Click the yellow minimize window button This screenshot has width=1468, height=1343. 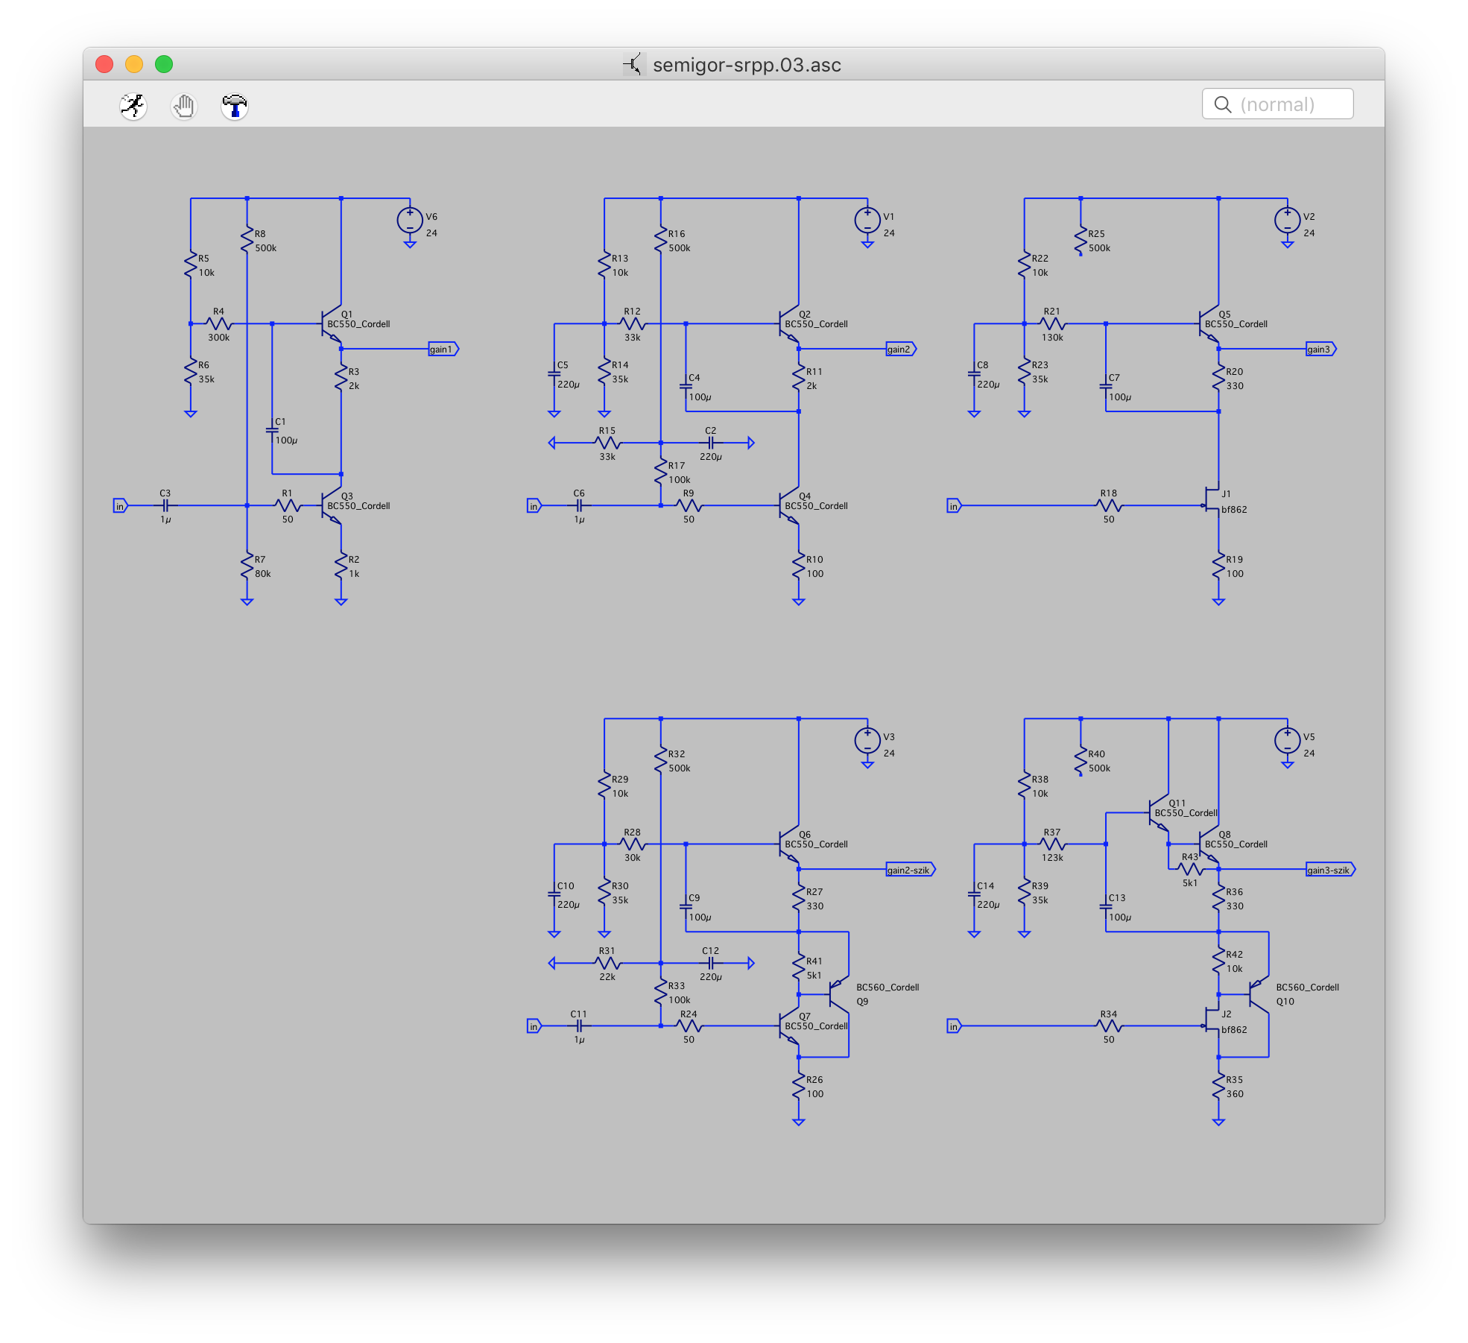point(134,64)
